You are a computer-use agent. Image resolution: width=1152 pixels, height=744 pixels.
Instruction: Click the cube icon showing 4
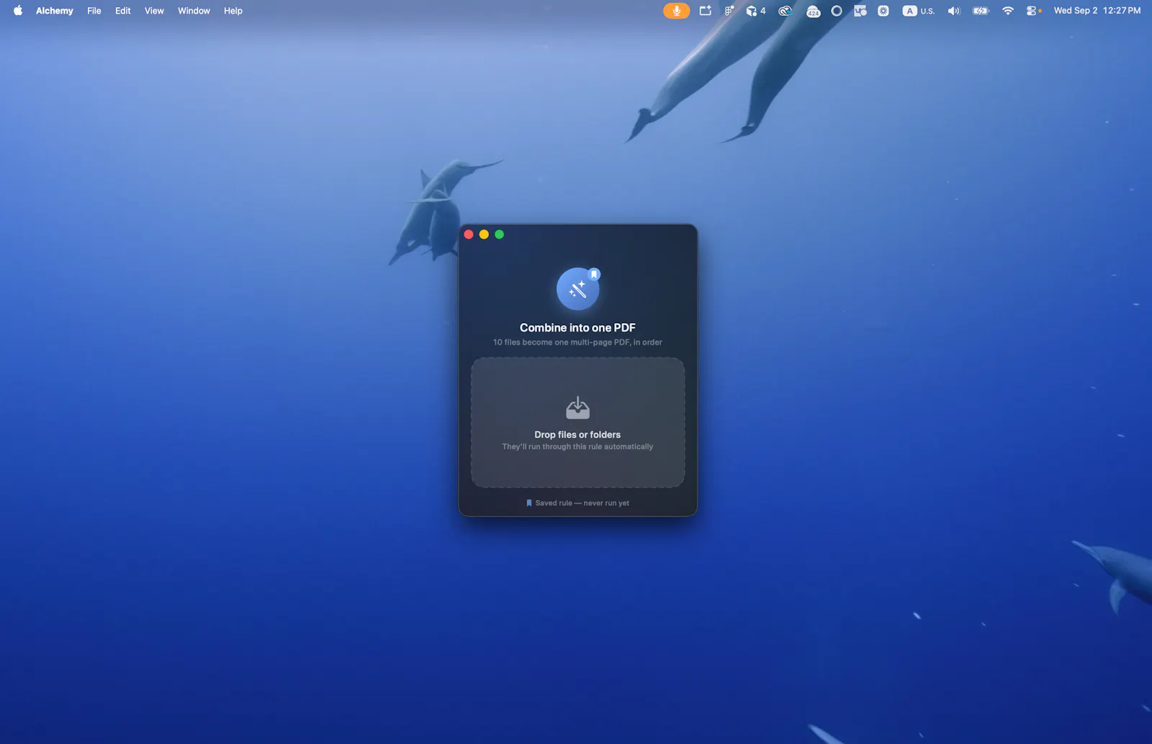click(755, 11)
